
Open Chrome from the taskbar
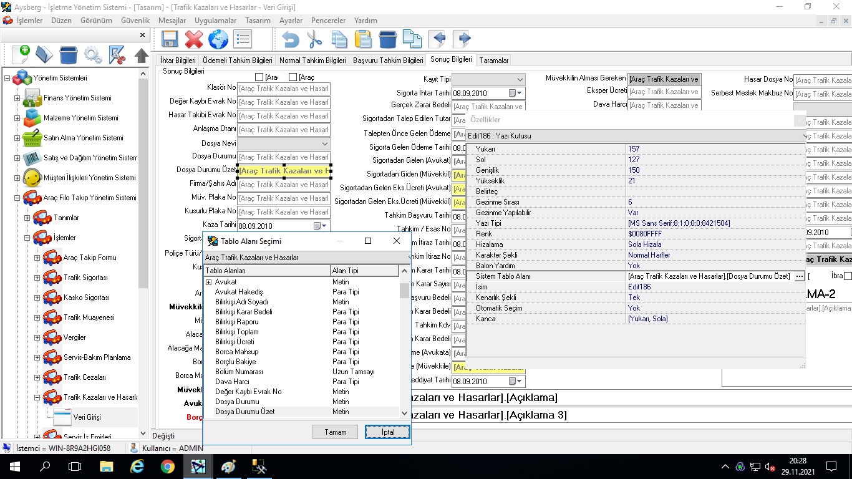tap(167, 467)
